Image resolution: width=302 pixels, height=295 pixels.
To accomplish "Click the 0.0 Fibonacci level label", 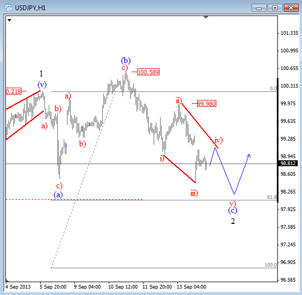I will (273, 88).
